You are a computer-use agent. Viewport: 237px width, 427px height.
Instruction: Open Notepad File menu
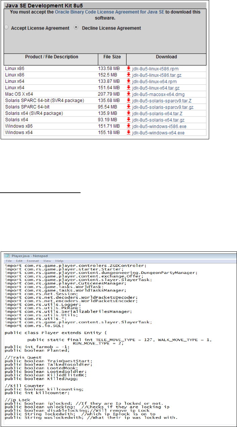click(9, 261)
